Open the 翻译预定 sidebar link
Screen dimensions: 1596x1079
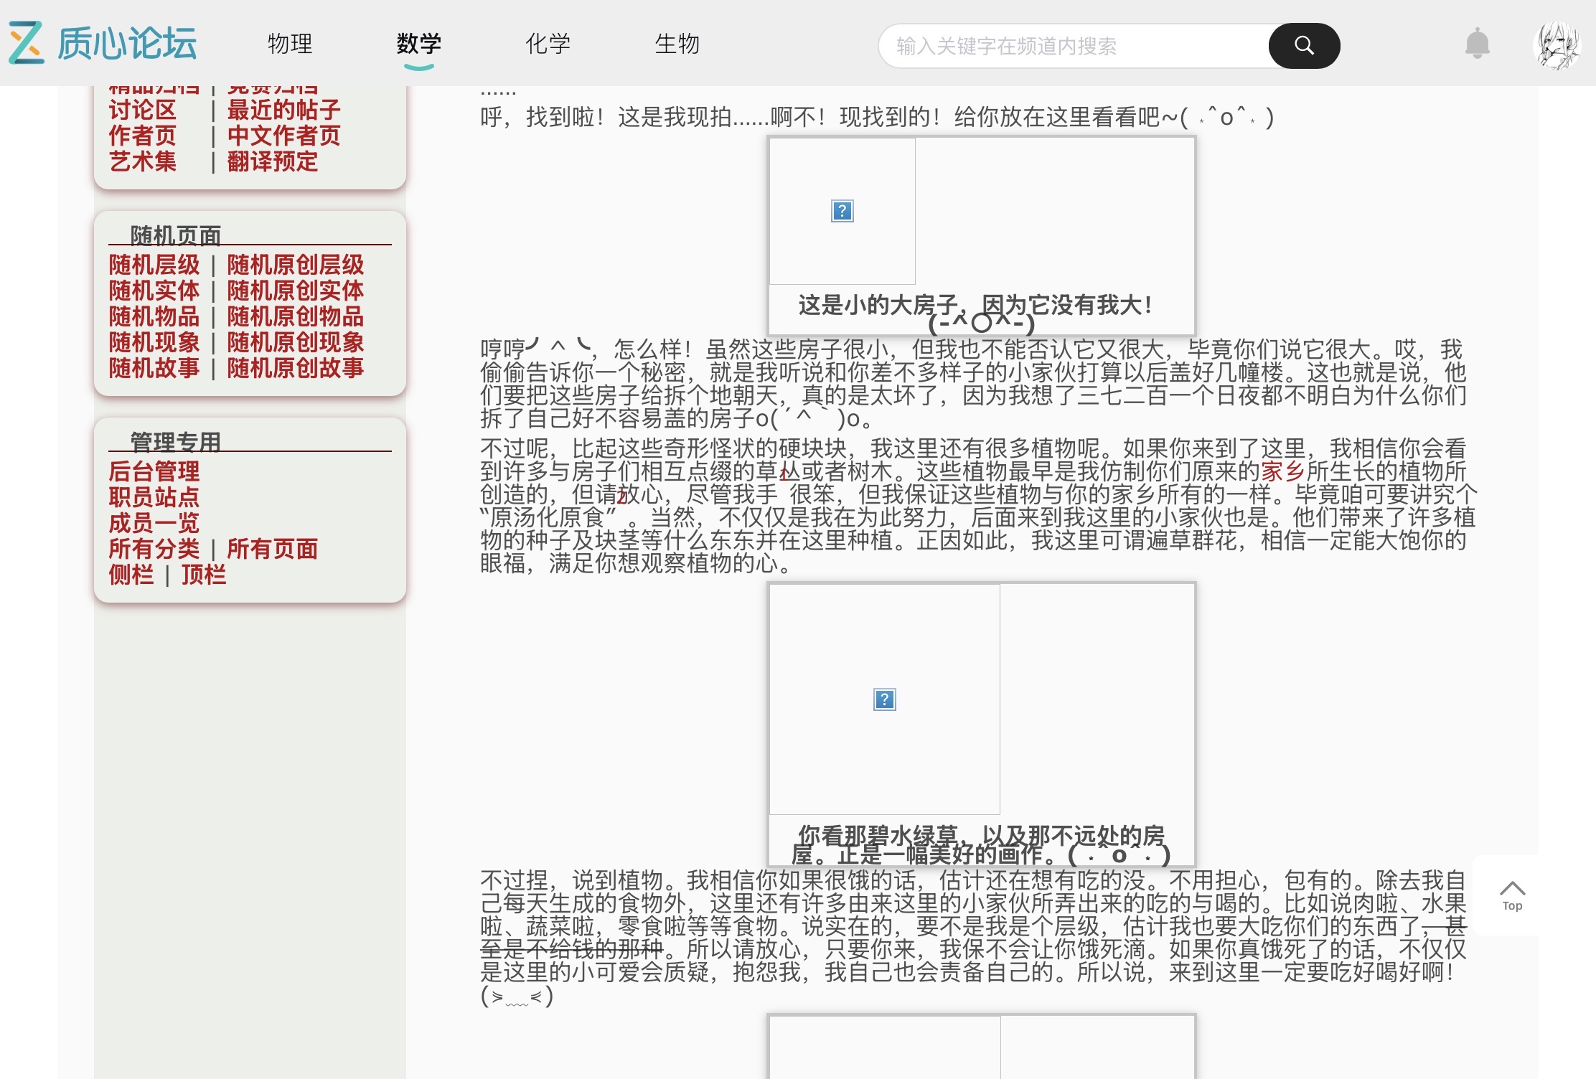272,161
